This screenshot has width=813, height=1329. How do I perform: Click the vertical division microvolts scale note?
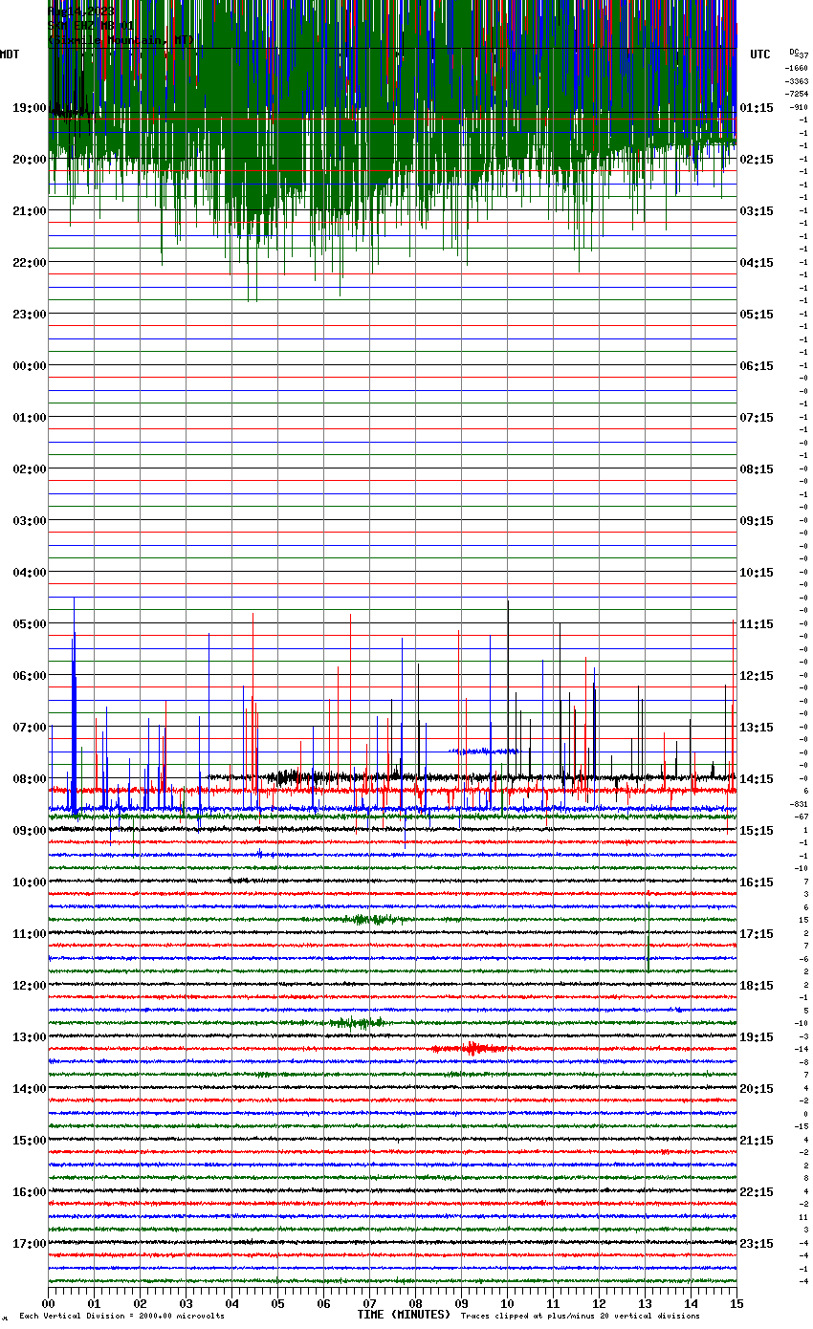pyautogui.click(x=121, y=1317)
